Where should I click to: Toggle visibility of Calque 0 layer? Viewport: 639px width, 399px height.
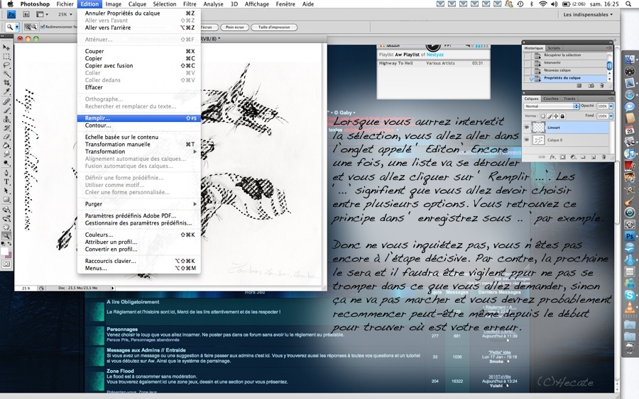point(527,140)
